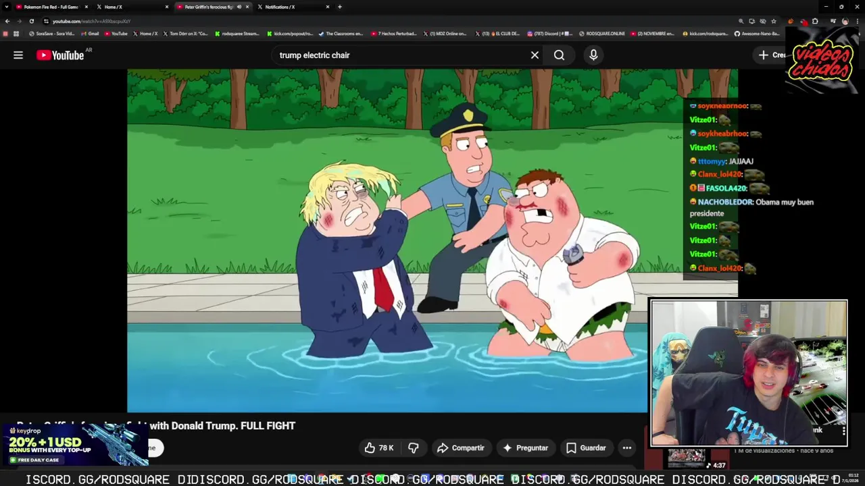The width and height of the screenshot is (865, 486).
Task: Click the keydrop 20% + 1 USD banner
Action: coord(74,445)
